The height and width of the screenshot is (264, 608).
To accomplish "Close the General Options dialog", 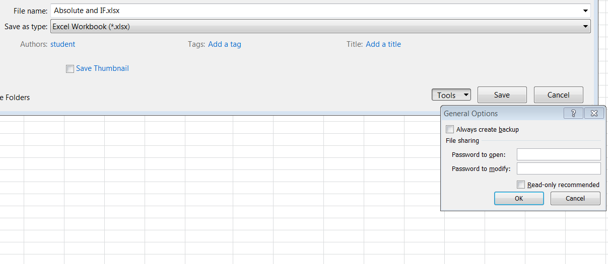I will coord(594,114).
